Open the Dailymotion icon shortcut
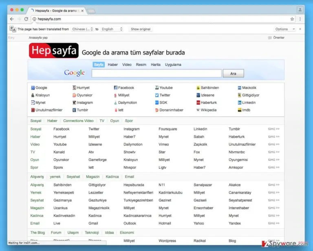313x251 pixels. 115,103
